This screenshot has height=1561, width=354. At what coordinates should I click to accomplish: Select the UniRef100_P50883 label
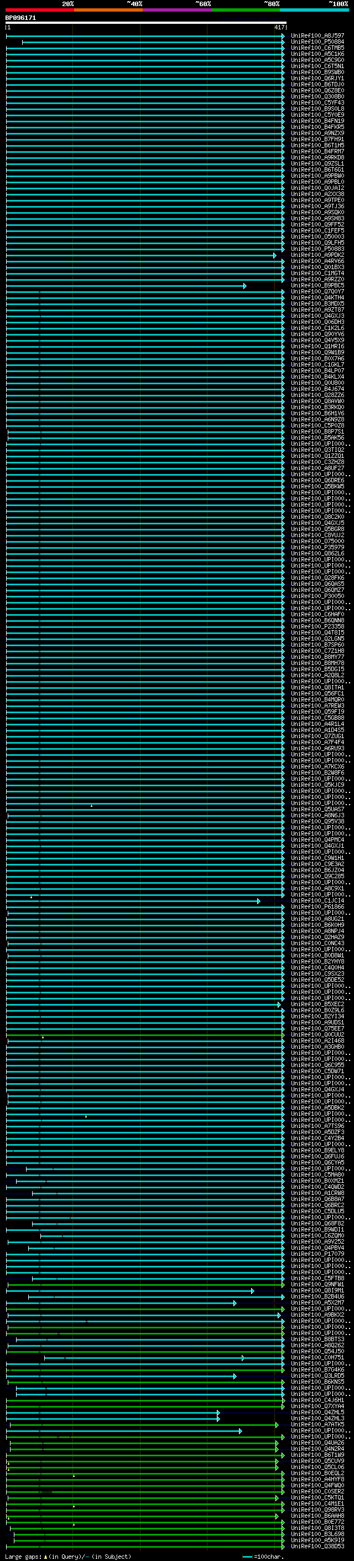click(317, 249)
